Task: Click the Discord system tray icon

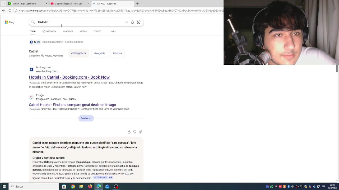Action: 276,187
